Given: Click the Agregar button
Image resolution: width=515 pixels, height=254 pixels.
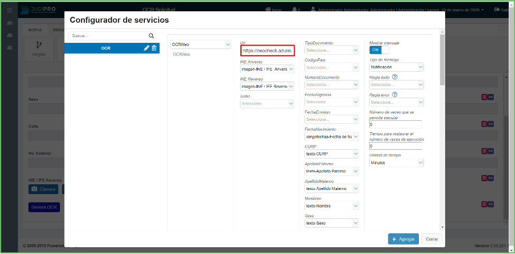Looking at the screenshot, I should pos(403,240).
